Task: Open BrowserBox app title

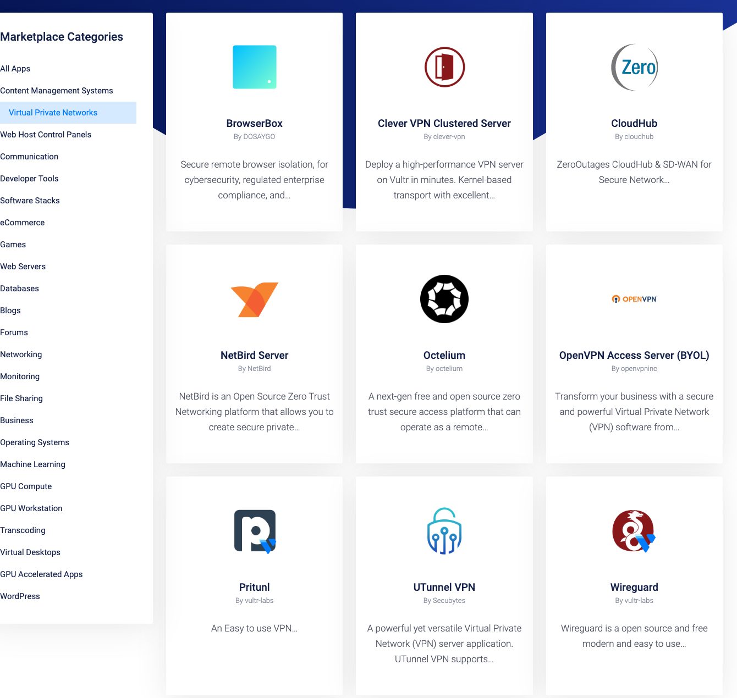Action: click(x=255, y=124)
